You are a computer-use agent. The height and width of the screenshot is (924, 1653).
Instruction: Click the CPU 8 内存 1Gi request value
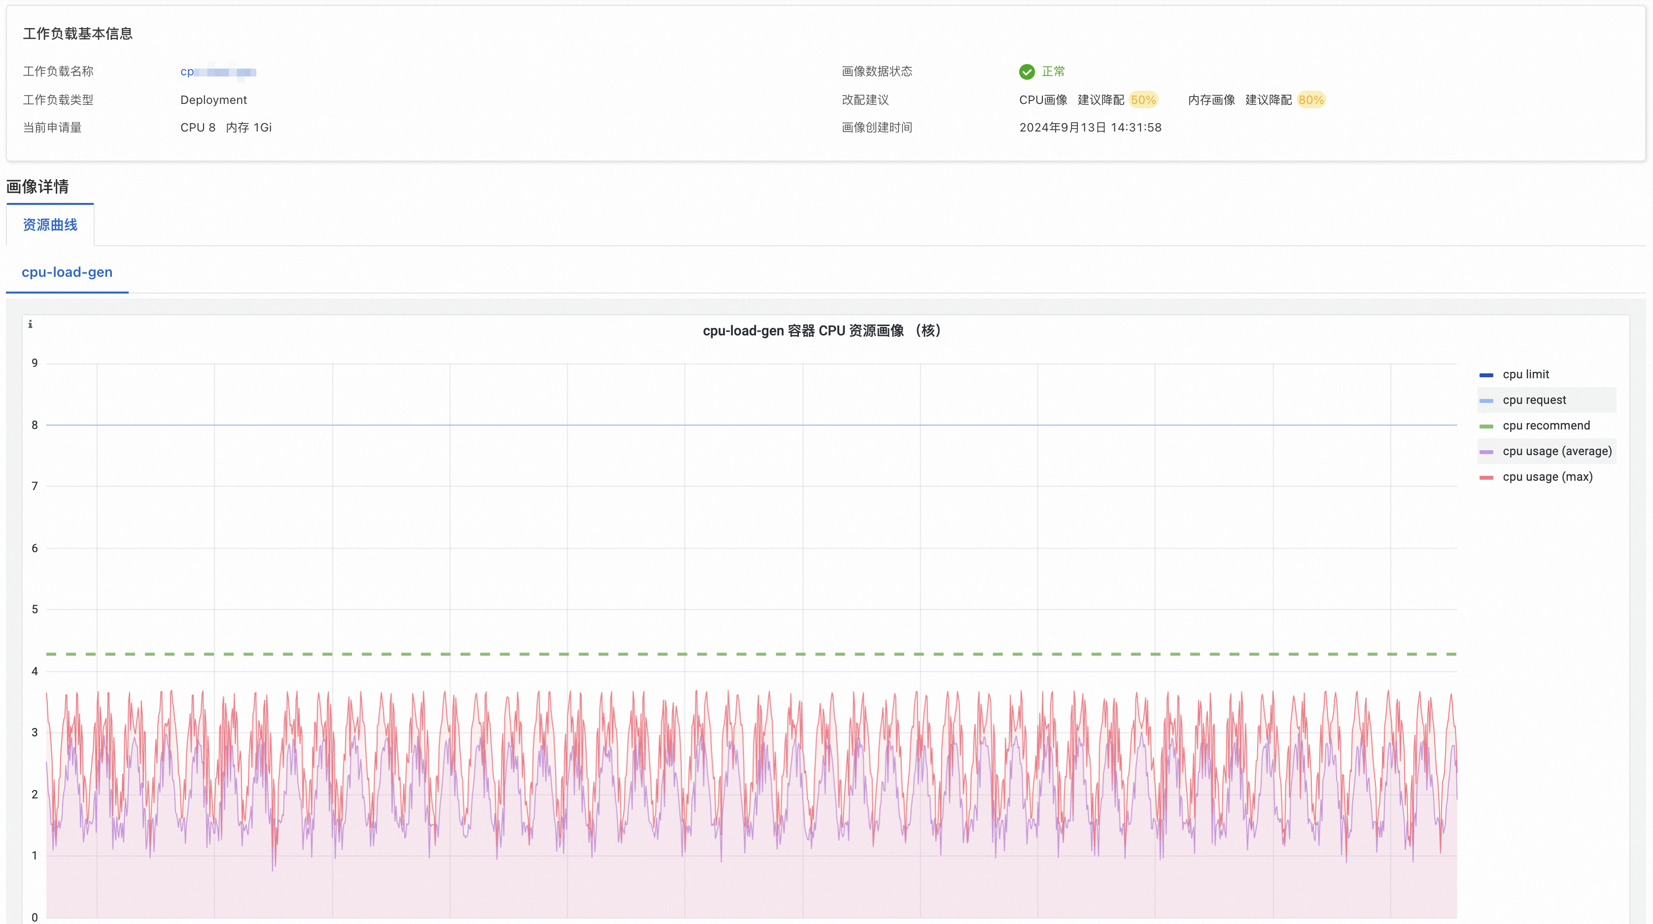(226, 128)
